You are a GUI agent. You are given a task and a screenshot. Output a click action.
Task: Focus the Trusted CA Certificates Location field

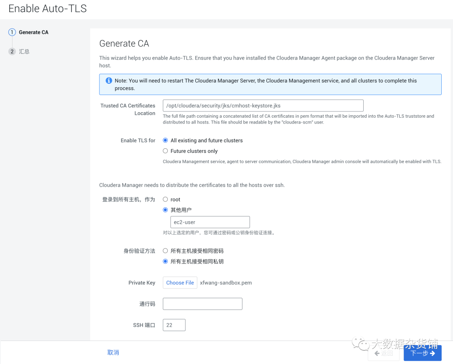pyautogui.click(x=263, y=106)
